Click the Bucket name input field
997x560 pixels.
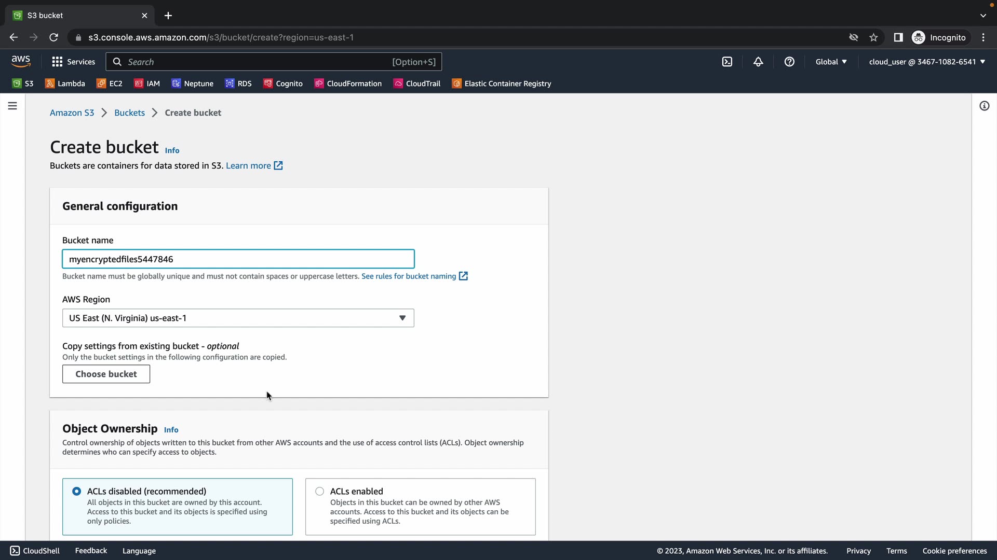pos(238,259)
